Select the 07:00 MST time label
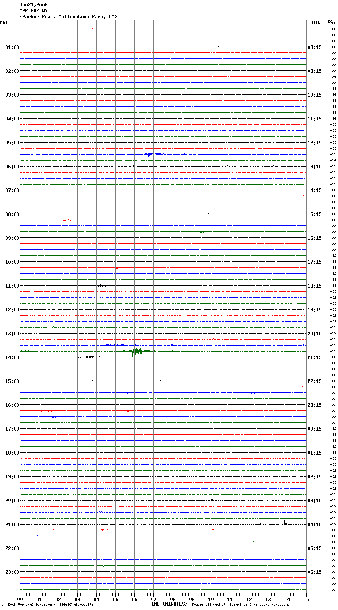Viewport: 338px width, 610px height. [12, 190]
